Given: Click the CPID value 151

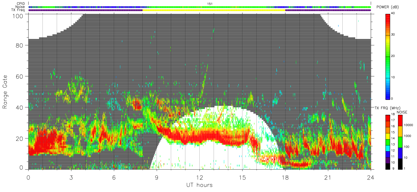Looking at the screenshot, I should point(210,3).
